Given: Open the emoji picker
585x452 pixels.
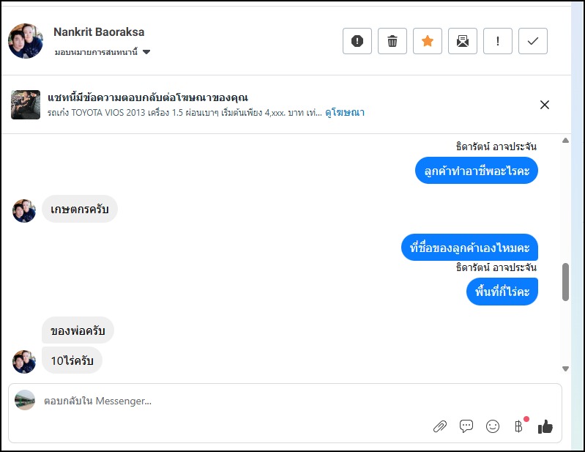Looking at the screenshot, I should 493,426.
